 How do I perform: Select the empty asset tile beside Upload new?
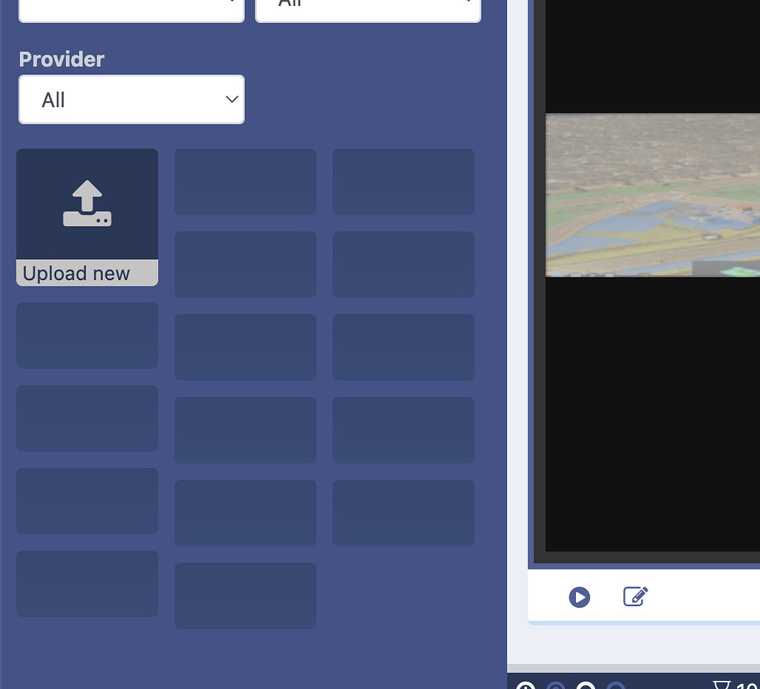click(x=245, y=181)
